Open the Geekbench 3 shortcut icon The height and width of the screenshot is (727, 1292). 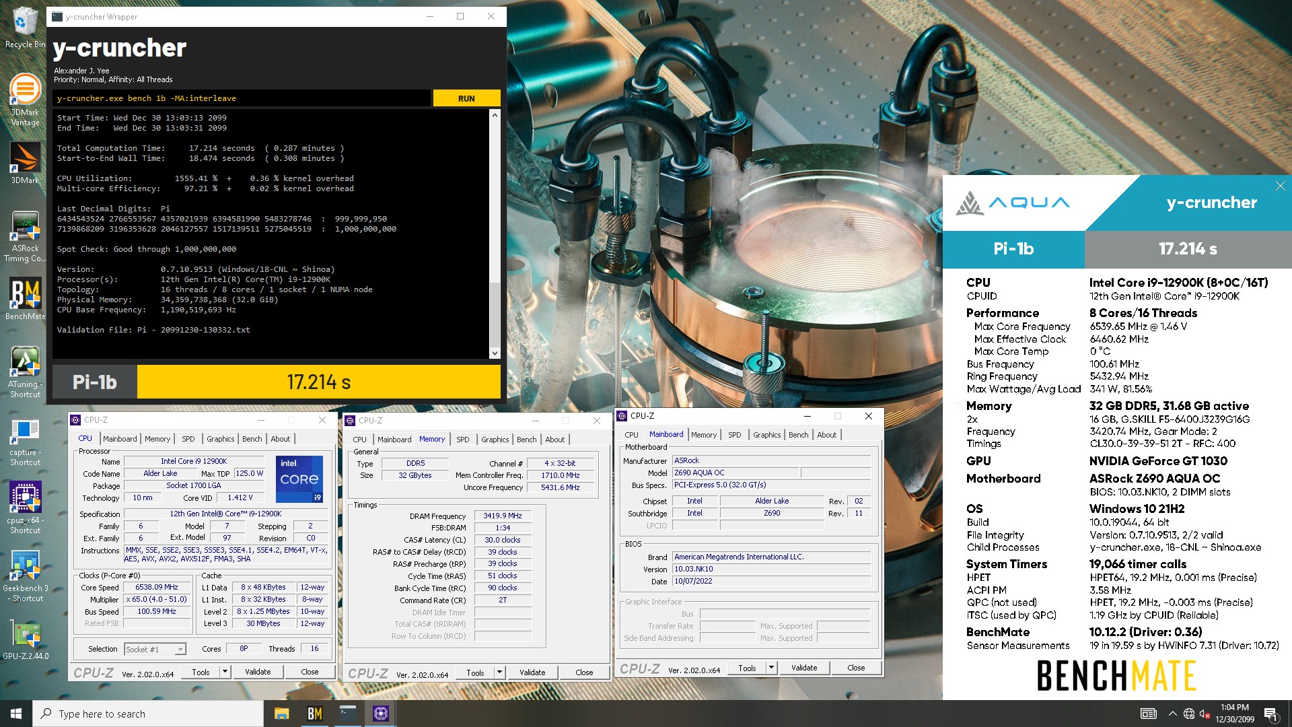pyautogui.click(x=25, y=576)
